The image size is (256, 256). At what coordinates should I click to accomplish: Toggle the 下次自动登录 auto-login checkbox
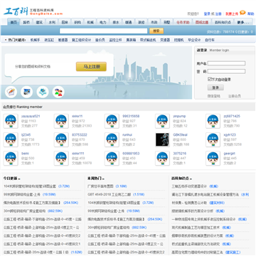[210, 79]
